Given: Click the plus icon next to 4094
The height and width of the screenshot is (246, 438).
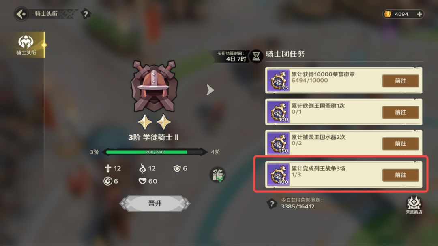Looking at the screenshot, I should [419, 14].
